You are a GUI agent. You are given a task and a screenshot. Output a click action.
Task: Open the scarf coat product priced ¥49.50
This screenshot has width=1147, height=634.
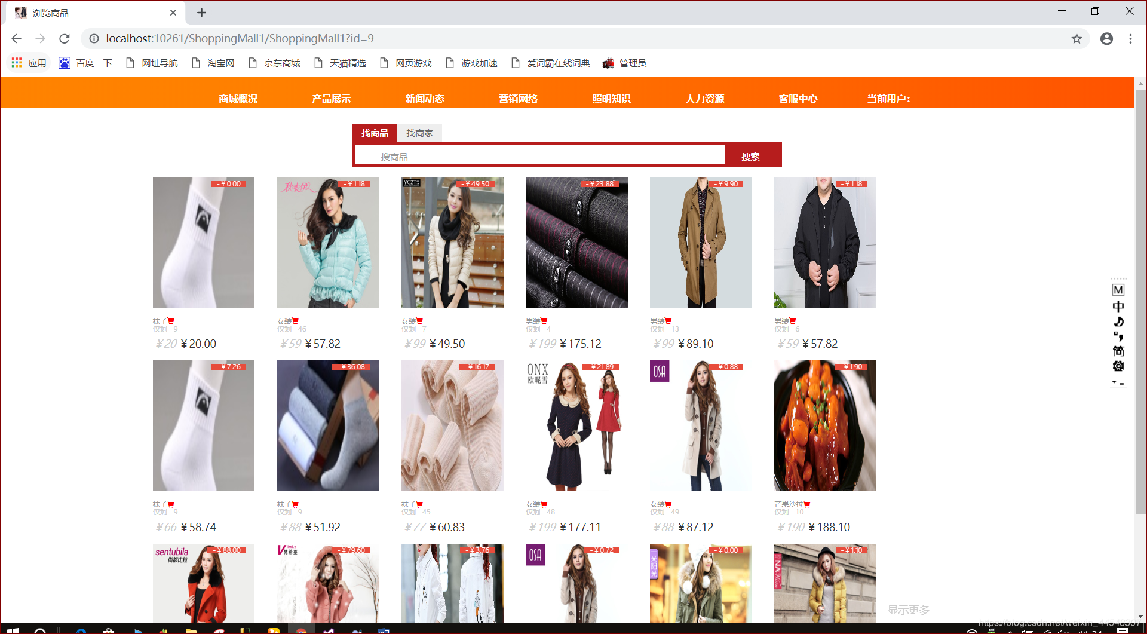tap(452, 243)
